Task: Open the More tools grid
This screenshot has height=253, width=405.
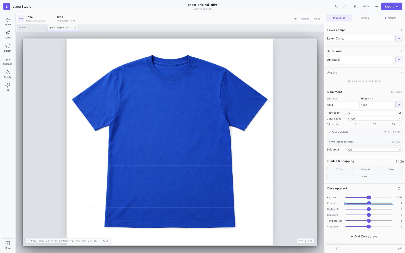Action: point(8,245)
